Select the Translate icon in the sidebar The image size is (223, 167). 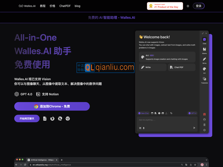(204, 79)
